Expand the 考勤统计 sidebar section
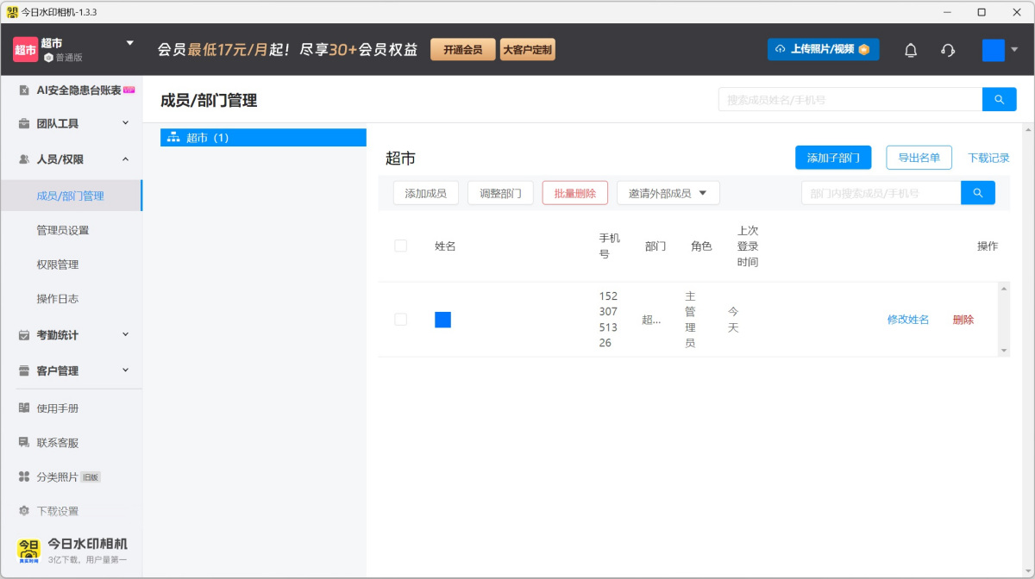The image size is (1035, 579). 71,335
